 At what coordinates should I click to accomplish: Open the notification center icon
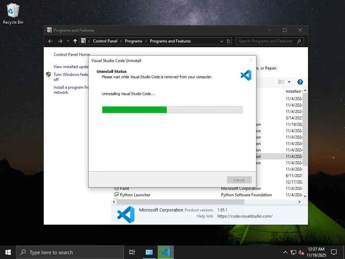point(334,252)
